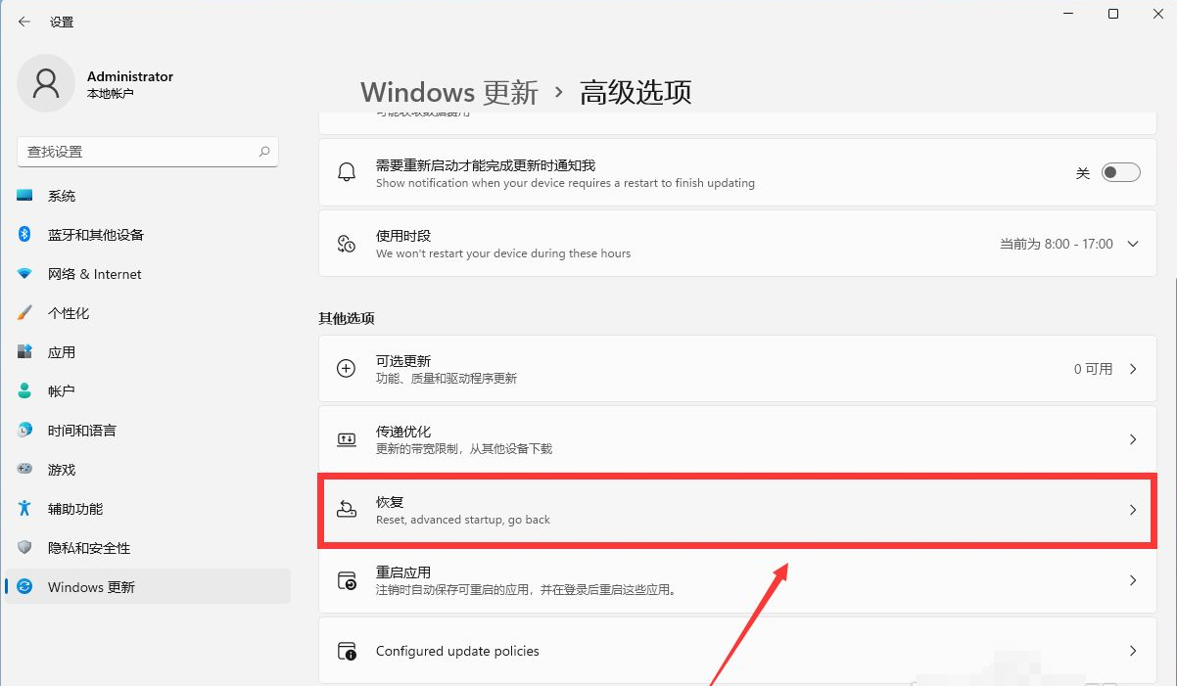Maximize the Settings window
The image size is (1177, 686).
tap(1113, 14)
